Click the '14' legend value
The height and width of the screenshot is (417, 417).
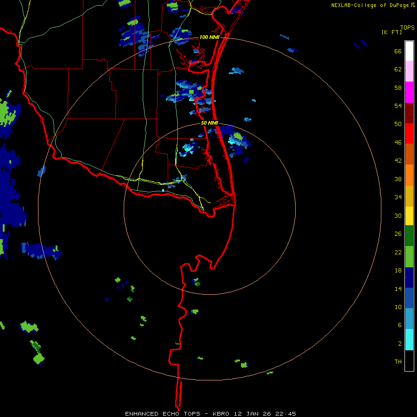pos(398,289)
